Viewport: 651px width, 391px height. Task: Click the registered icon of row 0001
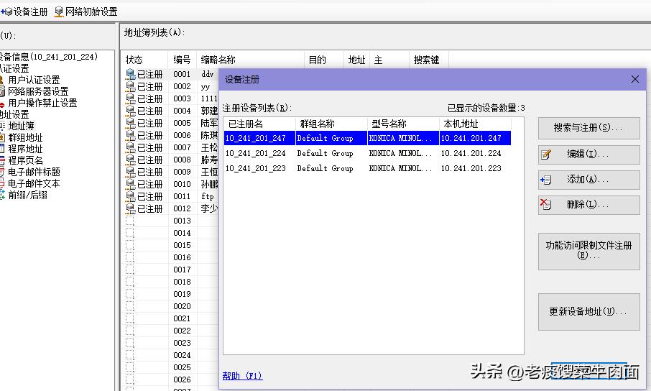point(130,74)
